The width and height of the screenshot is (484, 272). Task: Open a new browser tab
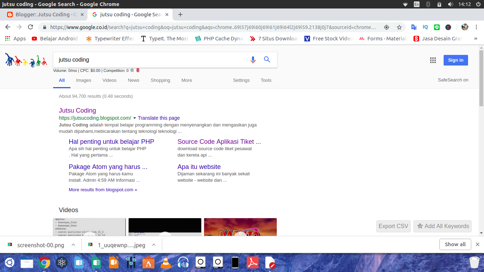pos(180,15)
